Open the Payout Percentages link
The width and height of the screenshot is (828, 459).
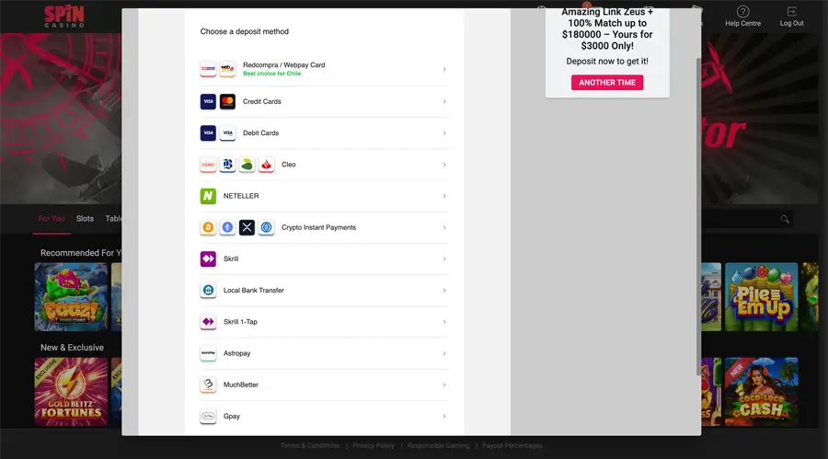512,445
